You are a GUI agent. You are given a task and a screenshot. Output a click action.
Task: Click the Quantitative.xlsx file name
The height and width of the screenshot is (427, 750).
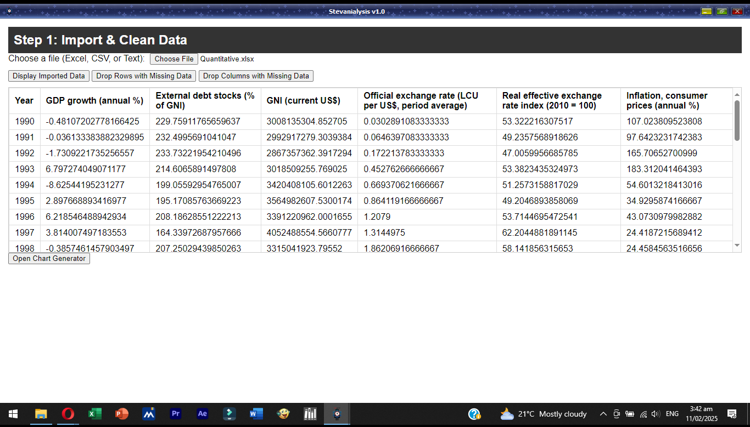pyautogui.click(x=227, y=59)
